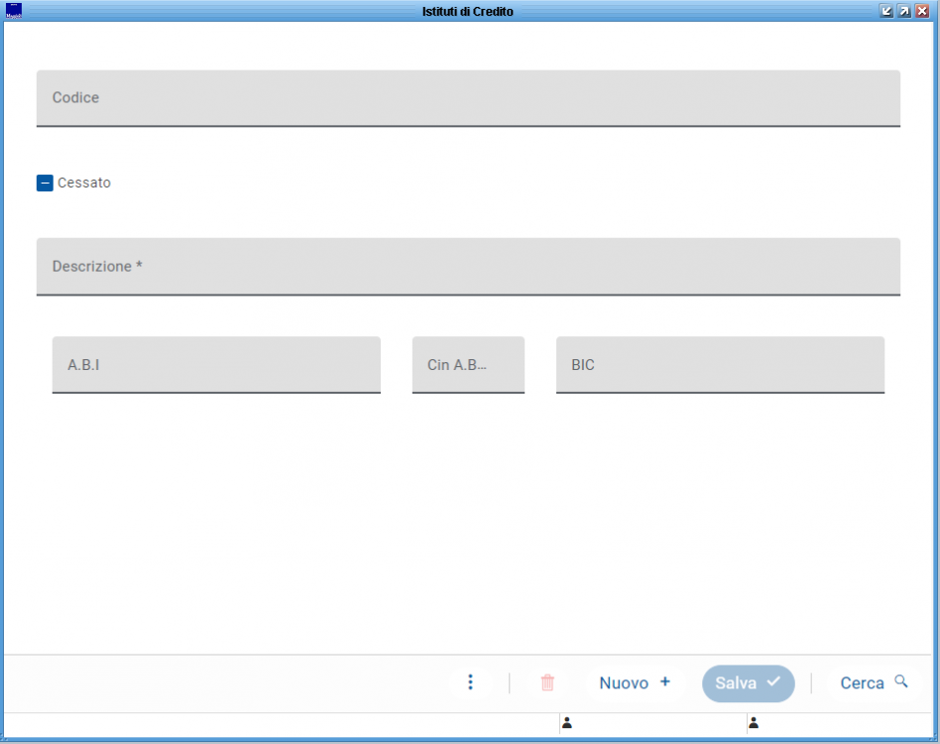Click the Salva button
This screenshot has width=940, height=744.
(749, 682)
